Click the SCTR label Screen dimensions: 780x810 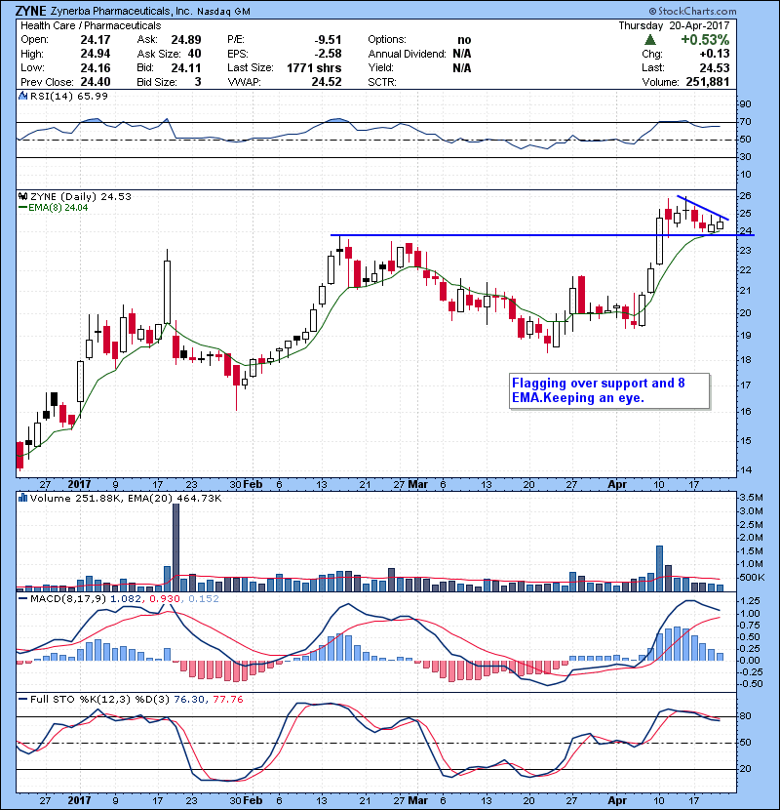click(x=382, y=82)
